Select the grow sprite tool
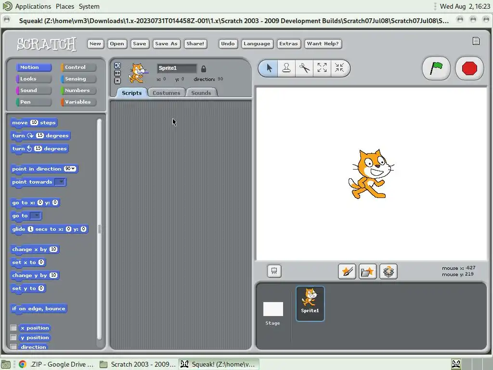The image size is (493, 370). pyautogui.click(x=322, y=68)
